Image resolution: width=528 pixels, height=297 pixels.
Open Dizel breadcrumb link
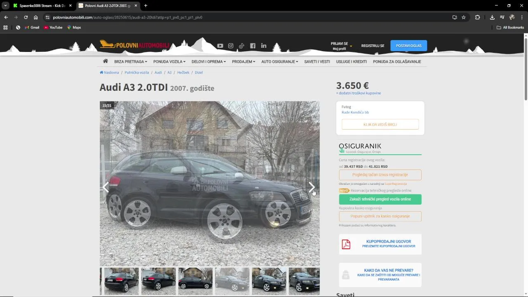(x=199, y=73)
